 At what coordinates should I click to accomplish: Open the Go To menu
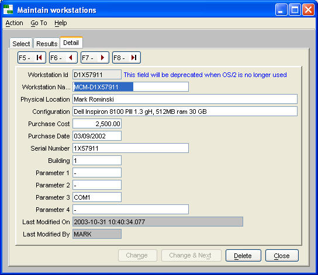(x=39, y=23)
